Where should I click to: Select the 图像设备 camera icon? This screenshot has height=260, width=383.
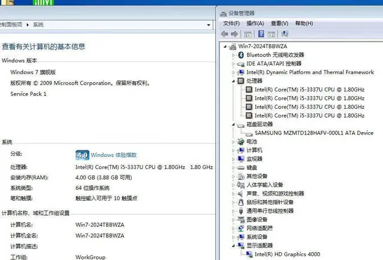(x=241, y=219)
